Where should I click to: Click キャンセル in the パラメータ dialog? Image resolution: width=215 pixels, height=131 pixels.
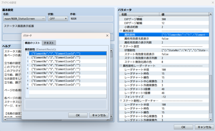[99, 115]
